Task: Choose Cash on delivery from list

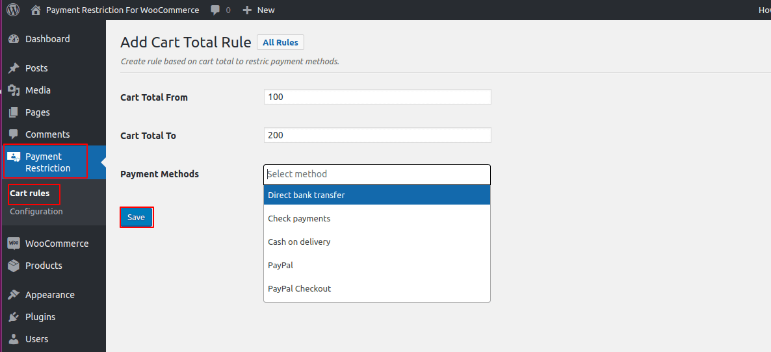Action: click(377, 242)
